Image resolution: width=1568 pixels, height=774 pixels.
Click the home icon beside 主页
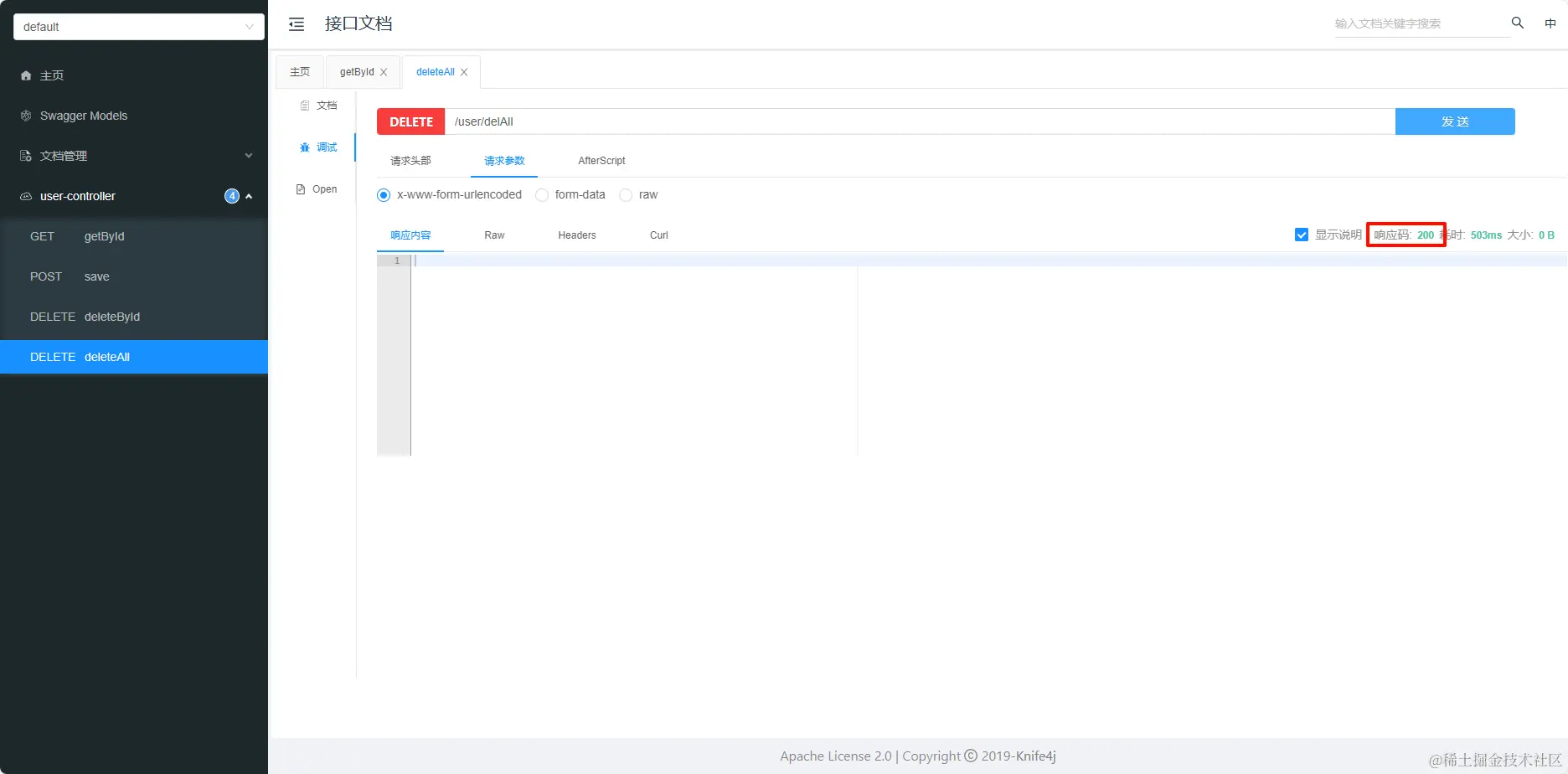tap(26, 75)
